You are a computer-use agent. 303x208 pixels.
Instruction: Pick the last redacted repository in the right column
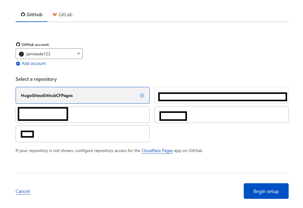221,114
